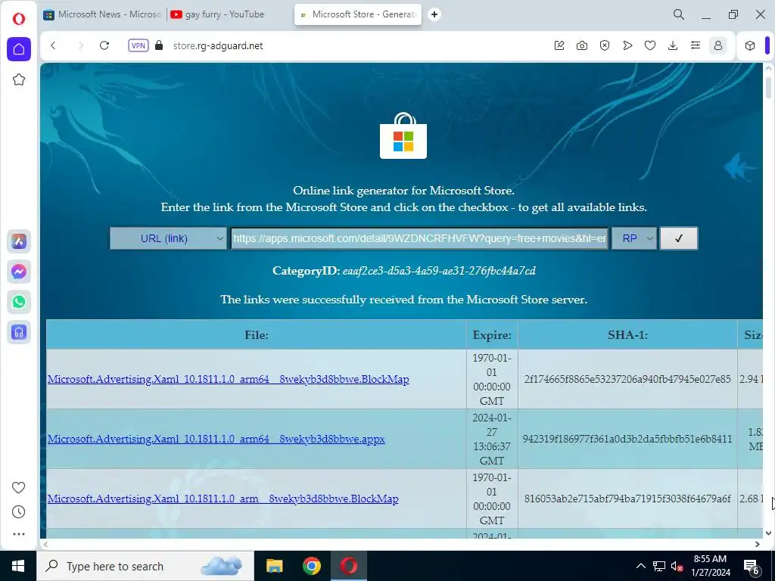Click the SHA-1: column header
Screen dimensions: 775x581
(x=627, y=335)
